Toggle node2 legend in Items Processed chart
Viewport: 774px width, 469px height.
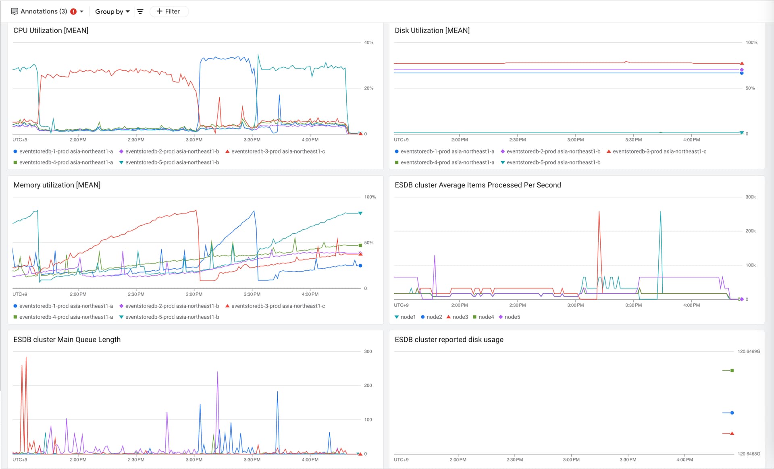[x=431, y=317]
